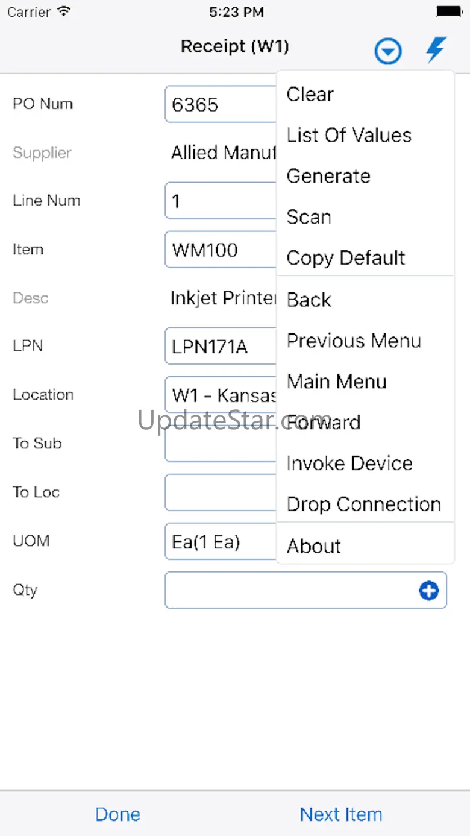Tap the Next Item button
The height and width of the screenshot is (836, 470).
pos(341,814)
